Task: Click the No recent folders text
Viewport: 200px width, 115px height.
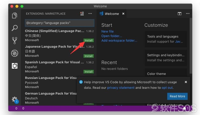Action: pos(115,69)
